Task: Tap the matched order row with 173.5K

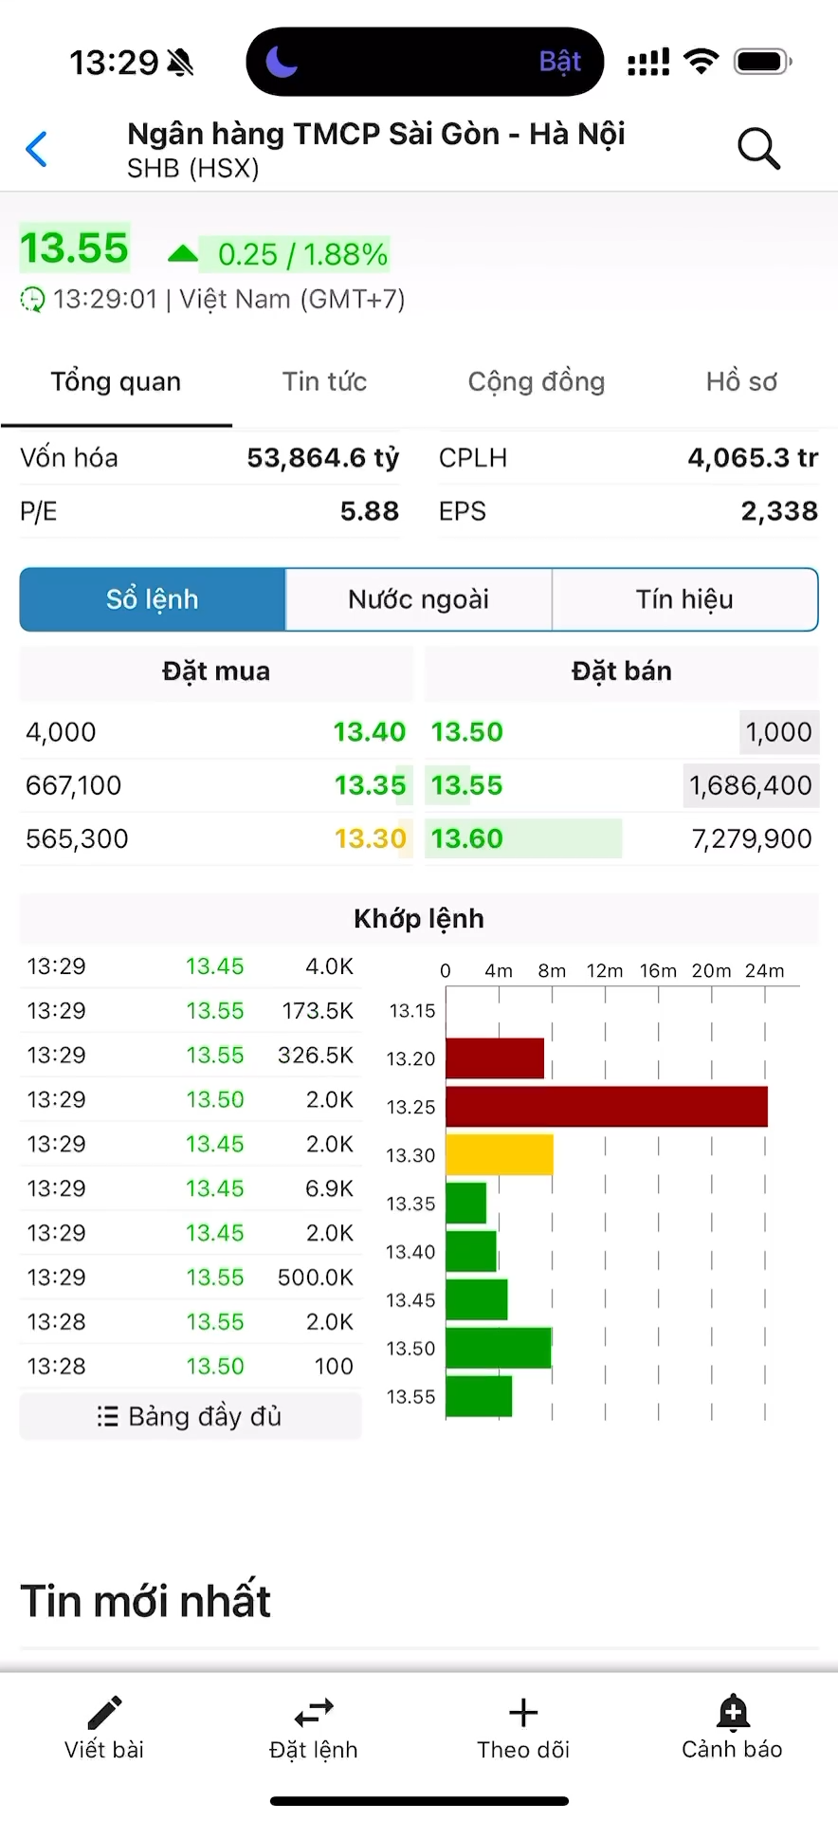Action: [191, 1011]
